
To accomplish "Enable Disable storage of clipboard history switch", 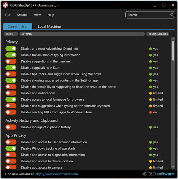I will [11, 127].
